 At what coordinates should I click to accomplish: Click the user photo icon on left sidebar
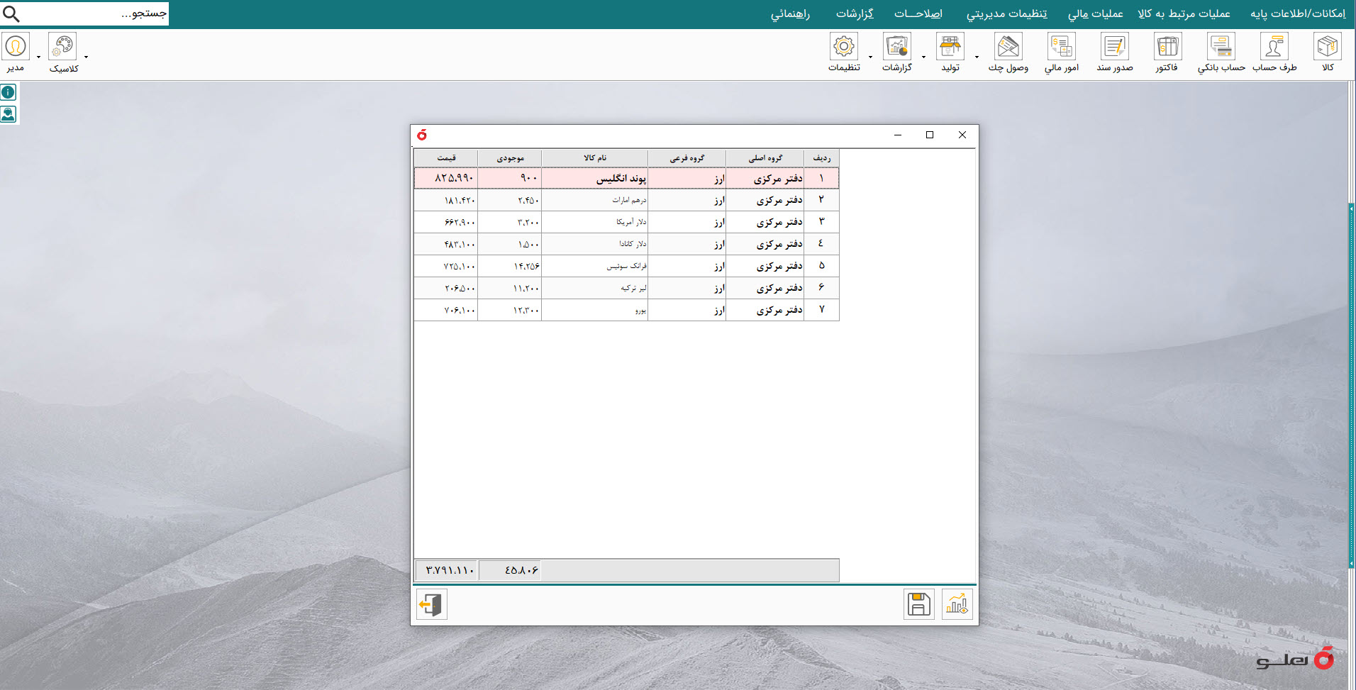[x=9, y=114]
